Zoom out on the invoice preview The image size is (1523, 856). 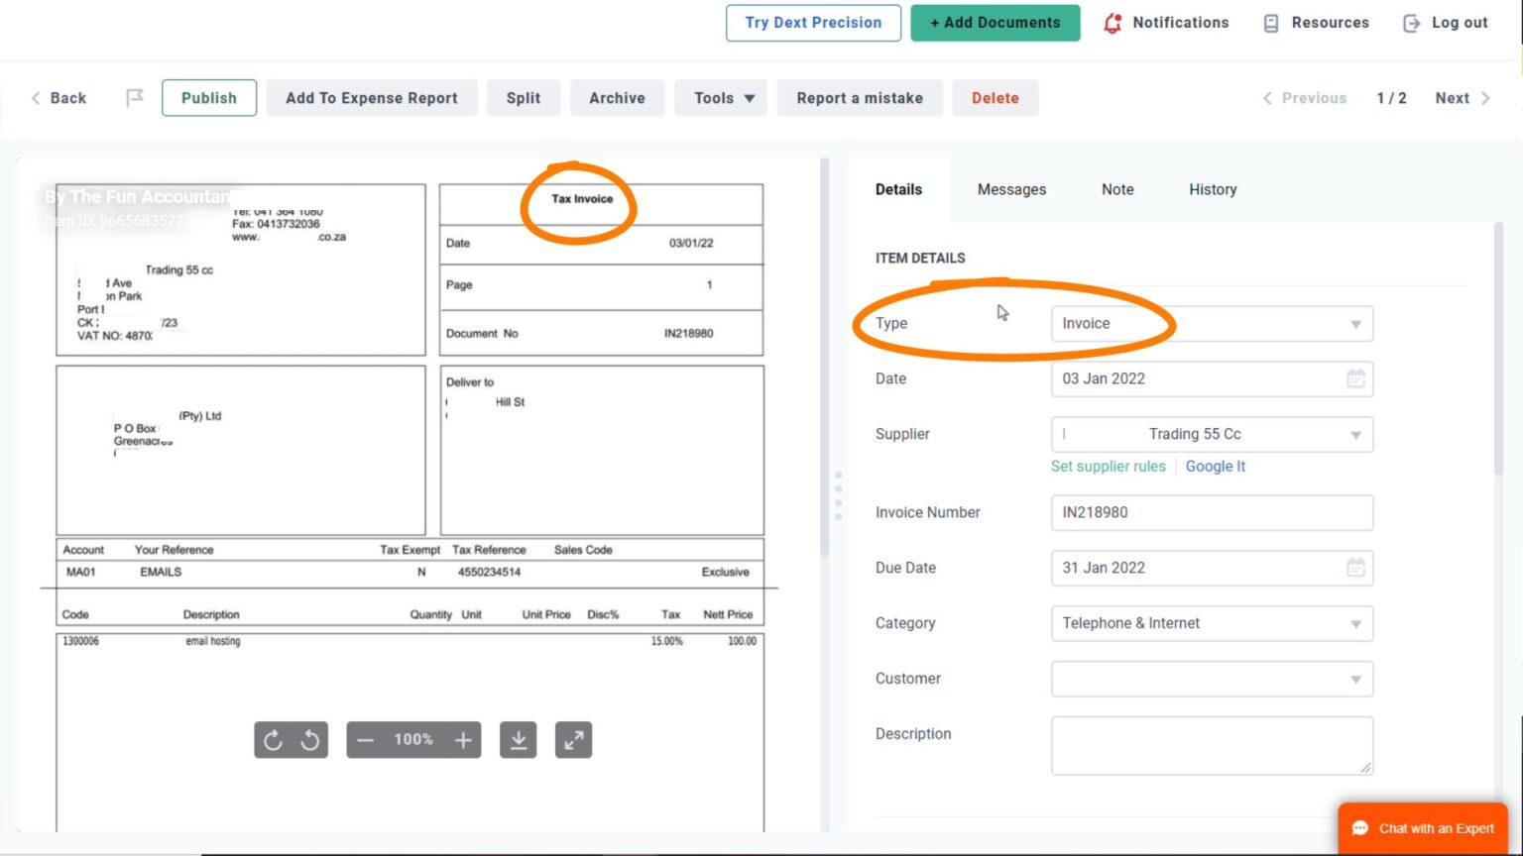tap(365, 739)
